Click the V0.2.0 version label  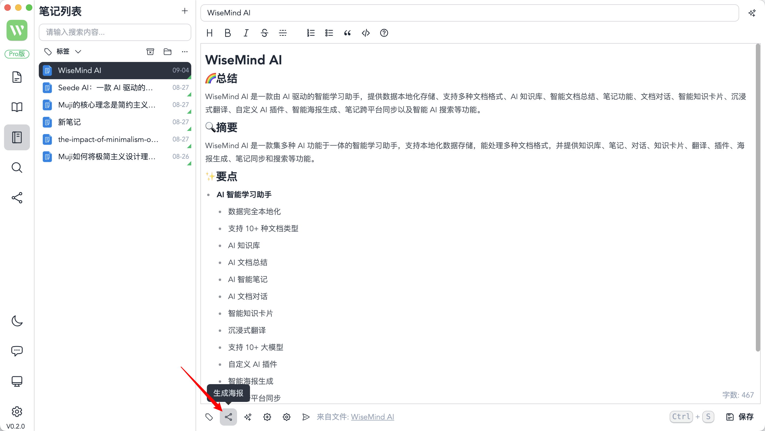(15, 426)
